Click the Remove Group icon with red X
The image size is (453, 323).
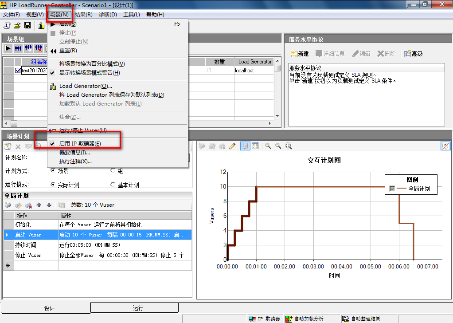(x=39, y=48)
